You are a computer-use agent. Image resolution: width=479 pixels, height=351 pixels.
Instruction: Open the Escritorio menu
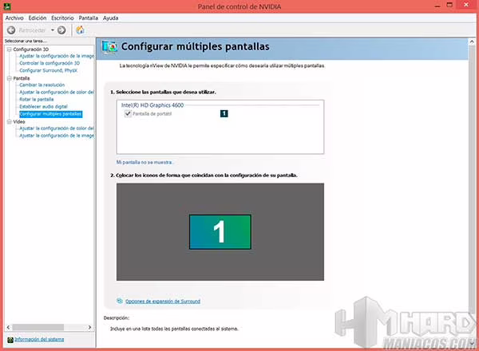tap(62, 18)
